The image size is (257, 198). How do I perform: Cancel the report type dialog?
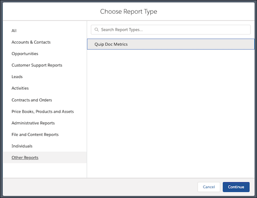[209, 187]
